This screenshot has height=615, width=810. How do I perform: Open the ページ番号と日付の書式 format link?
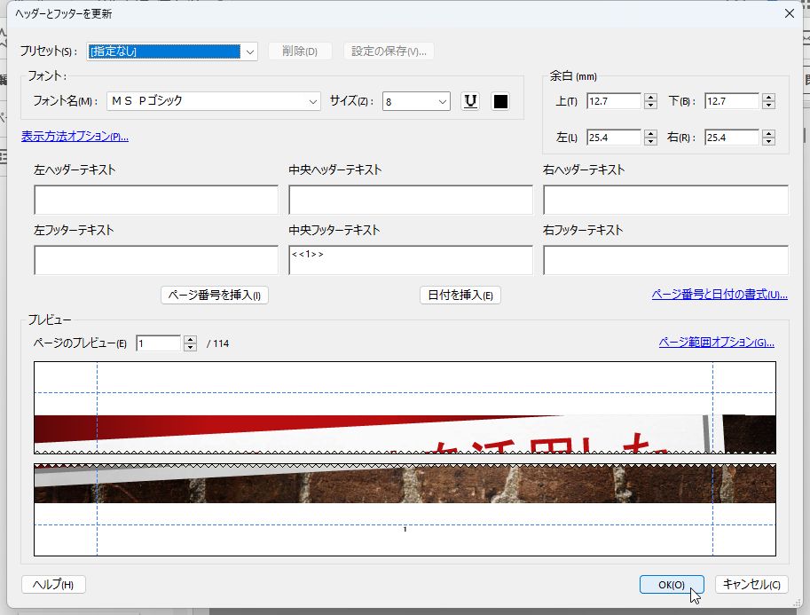tap(719, 293)
